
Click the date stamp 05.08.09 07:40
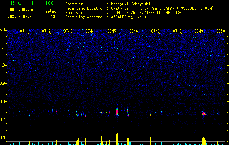[x=19, y=17]
